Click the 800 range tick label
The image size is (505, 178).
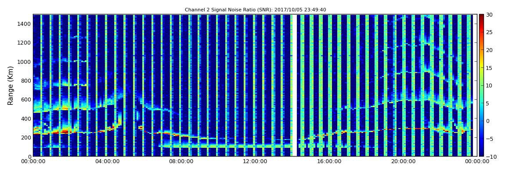(x=26, y=81)
